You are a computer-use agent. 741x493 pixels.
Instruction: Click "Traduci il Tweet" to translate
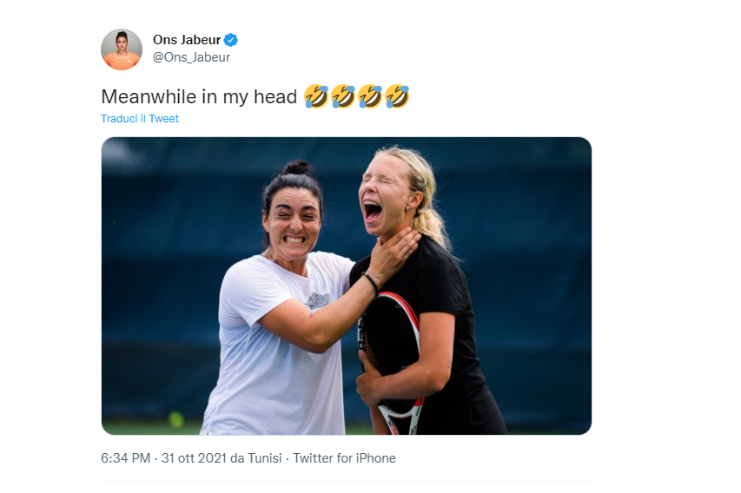tap(140, 119)
